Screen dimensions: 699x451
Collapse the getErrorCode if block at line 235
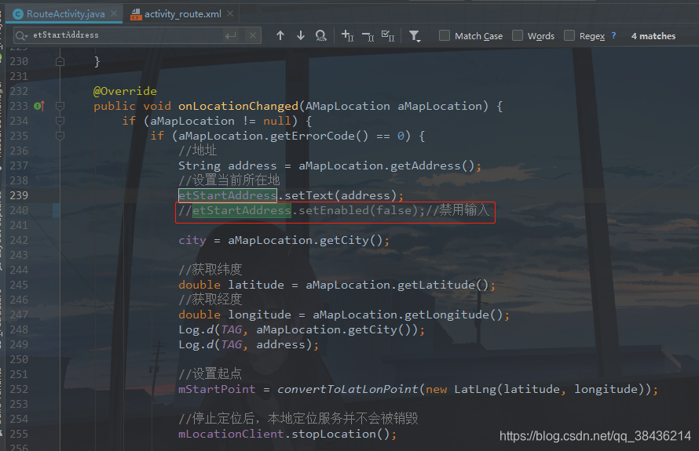pyautogui.click(x=60, y=136)
